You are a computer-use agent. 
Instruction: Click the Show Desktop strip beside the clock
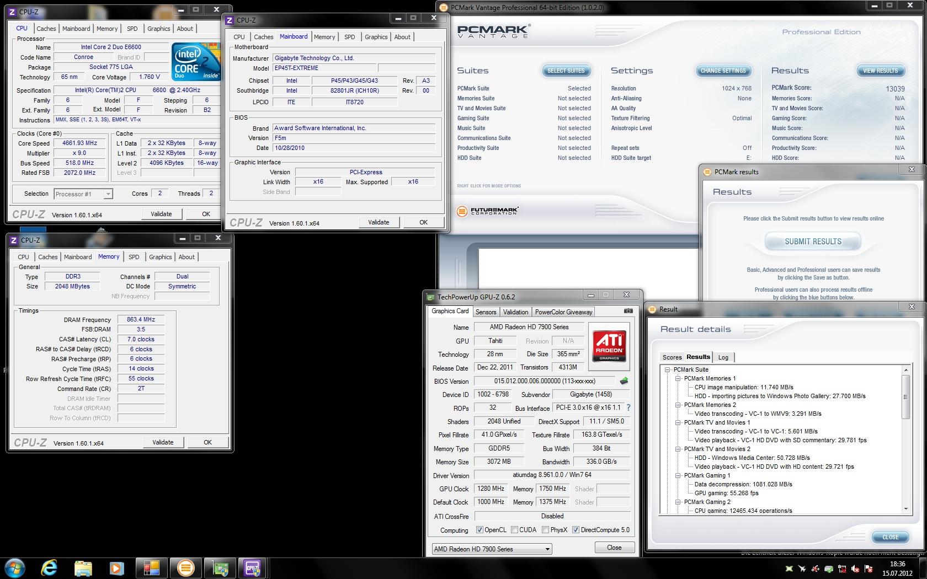tap(923, 568)
